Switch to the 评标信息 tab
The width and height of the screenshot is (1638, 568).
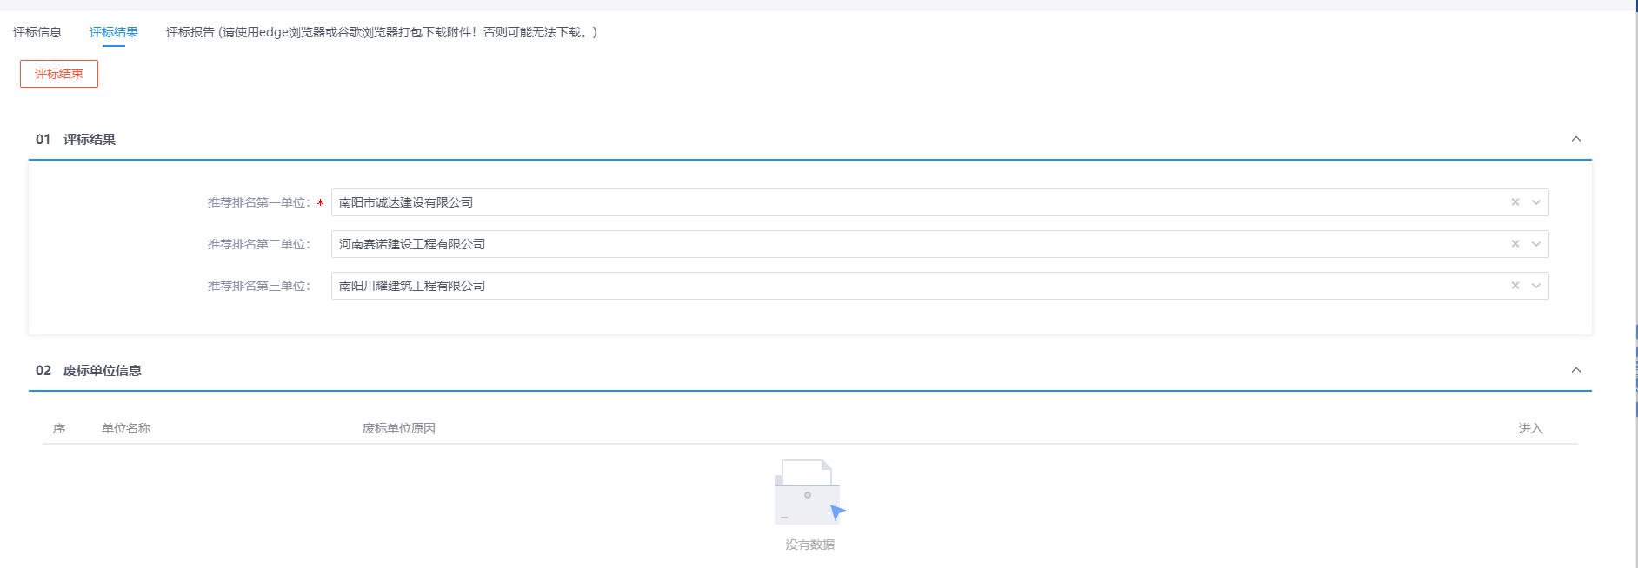37,32
